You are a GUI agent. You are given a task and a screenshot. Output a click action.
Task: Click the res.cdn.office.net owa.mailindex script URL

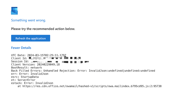point(92,86)
